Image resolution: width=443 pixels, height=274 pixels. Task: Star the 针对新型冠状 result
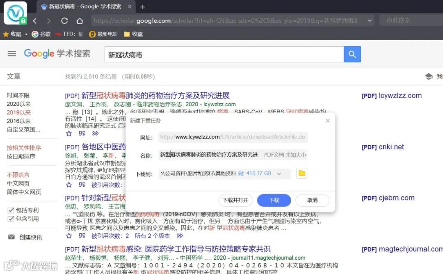pos(69,235)
